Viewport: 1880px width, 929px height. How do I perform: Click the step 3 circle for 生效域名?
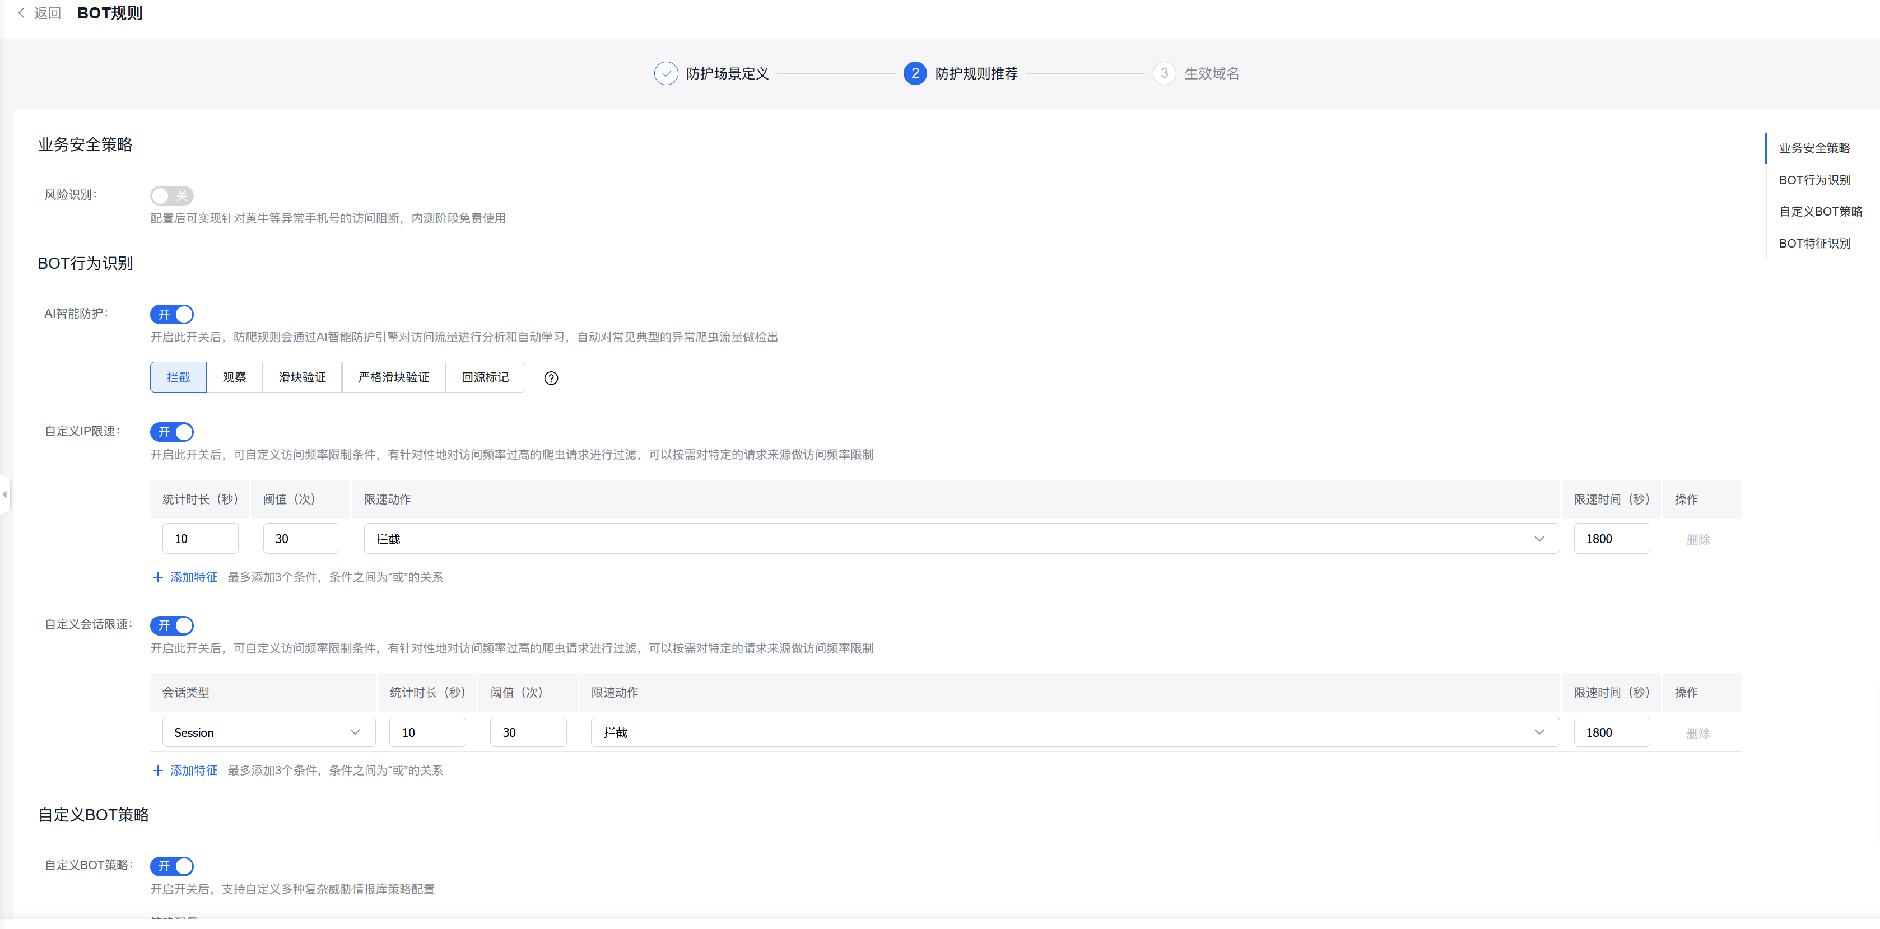pyautogui.click(x=1164, y=73)
